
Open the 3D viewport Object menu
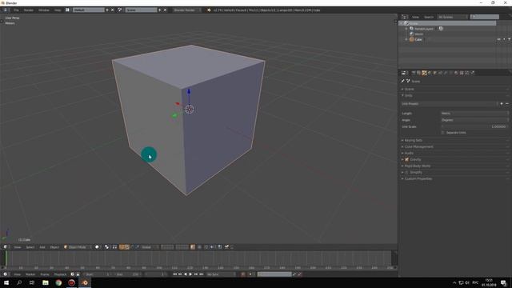[54, 247]
